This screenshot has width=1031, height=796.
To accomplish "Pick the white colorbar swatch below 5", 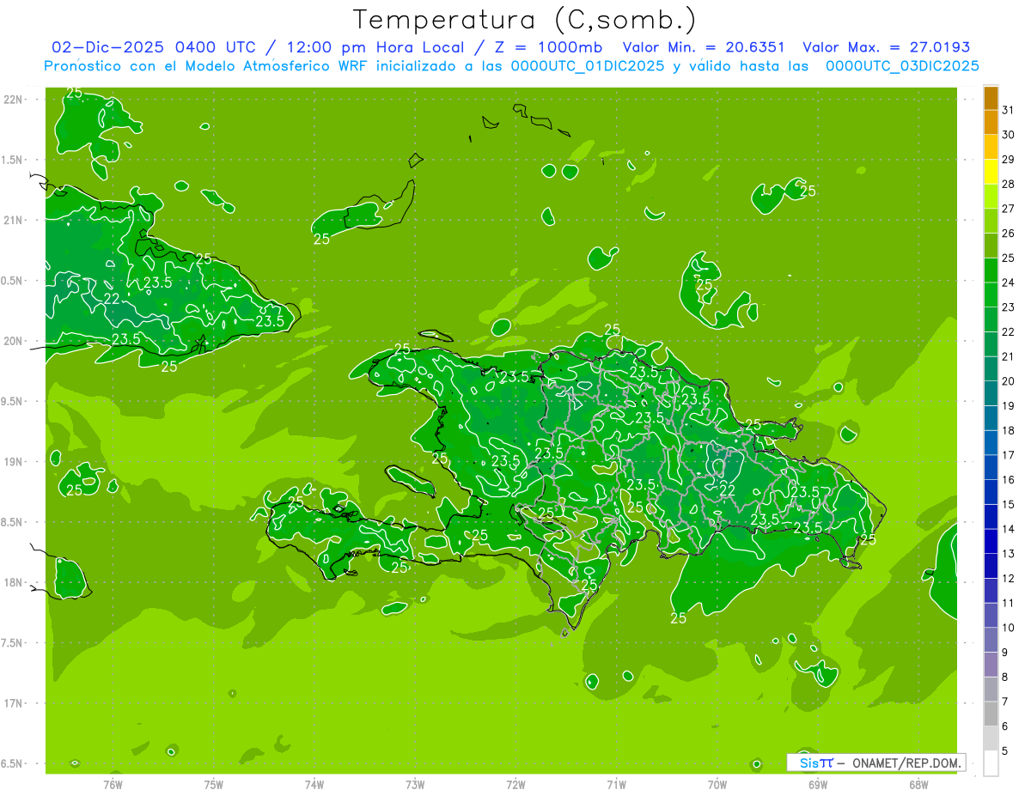I will coord(991,763).
